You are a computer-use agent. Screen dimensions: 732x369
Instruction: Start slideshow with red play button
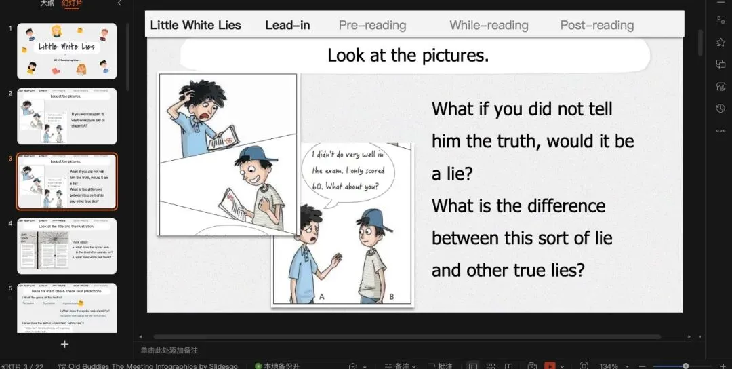coord(550,366)
